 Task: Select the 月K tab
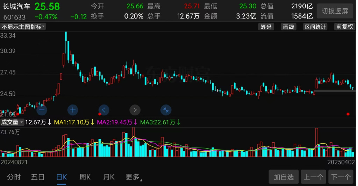109,177
